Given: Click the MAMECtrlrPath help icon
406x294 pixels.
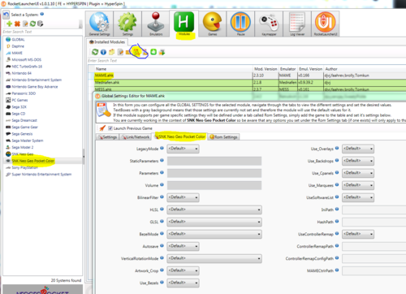Looking at the screenshot, I should (337, 270).
